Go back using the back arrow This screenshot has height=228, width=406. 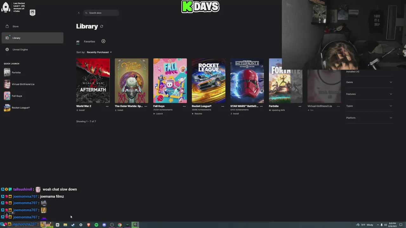tap(79, 13)
